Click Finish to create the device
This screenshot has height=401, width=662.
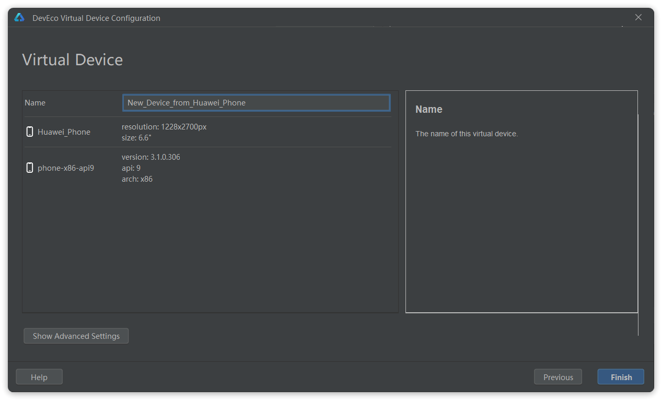(621, 377)
